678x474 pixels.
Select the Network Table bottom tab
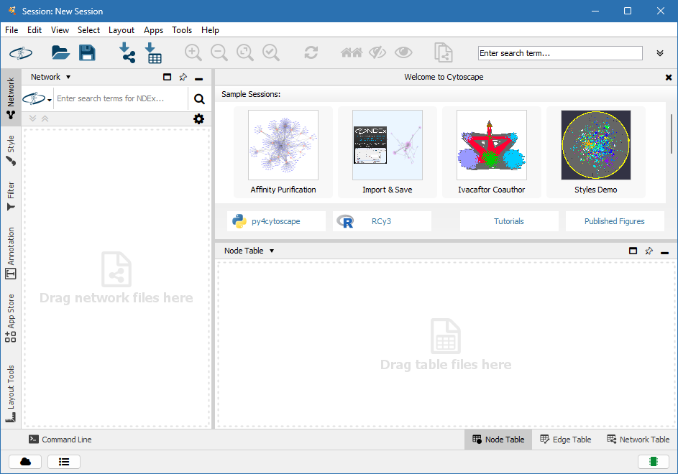pyautogui.click(x=638, y=440)
